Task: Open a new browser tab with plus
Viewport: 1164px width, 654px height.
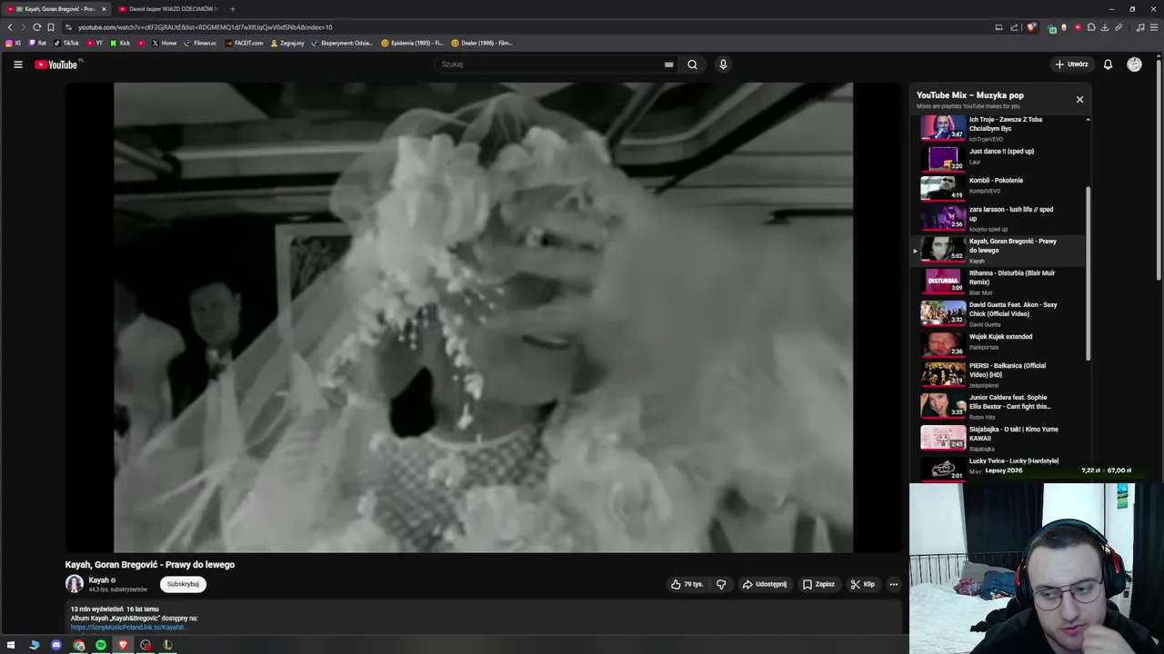Action: 232,9
